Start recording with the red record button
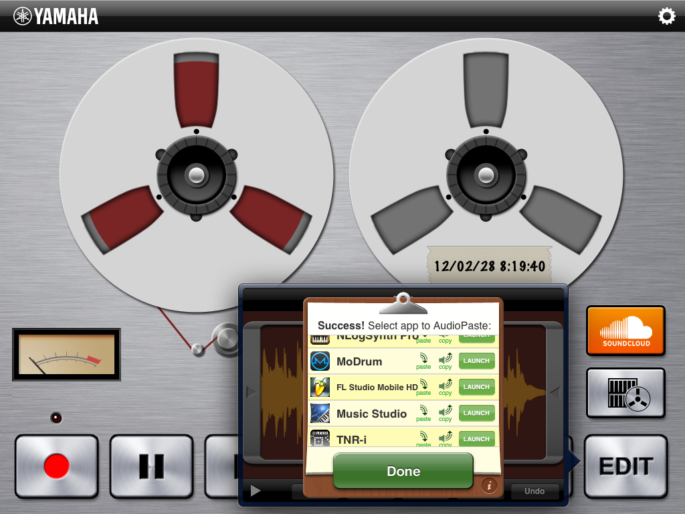Screen dimensions: 685x514 [x=56, y=466]
